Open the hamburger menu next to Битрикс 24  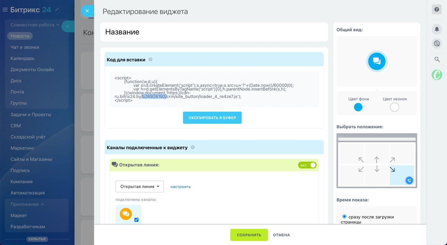coord(5,10)
